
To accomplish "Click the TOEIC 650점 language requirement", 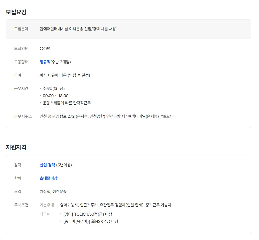I will pyautogui.click(x=87, y=214).
